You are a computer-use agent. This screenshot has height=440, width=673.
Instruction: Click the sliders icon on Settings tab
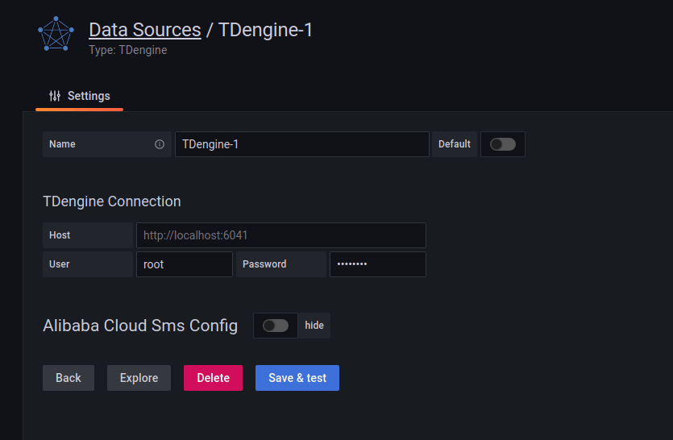coord(55,96)
